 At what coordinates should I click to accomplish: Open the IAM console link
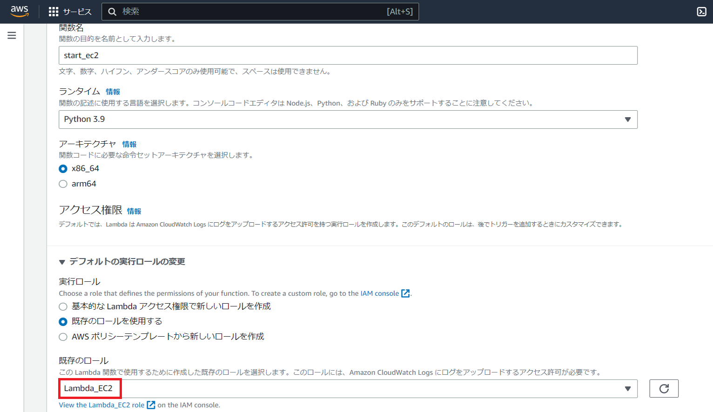point(379,293)
